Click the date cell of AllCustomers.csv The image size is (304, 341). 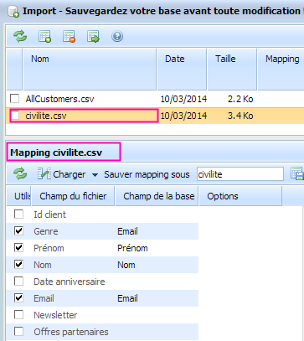(183, 99)
